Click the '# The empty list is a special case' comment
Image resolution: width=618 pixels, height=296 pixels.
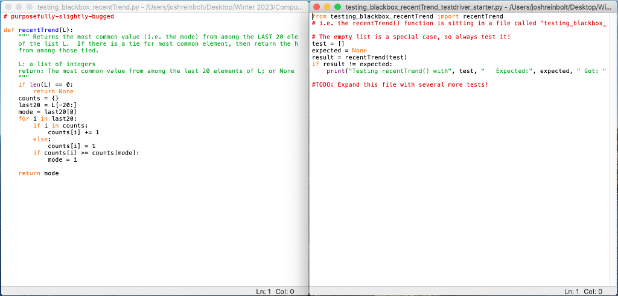tap(411, 37)
